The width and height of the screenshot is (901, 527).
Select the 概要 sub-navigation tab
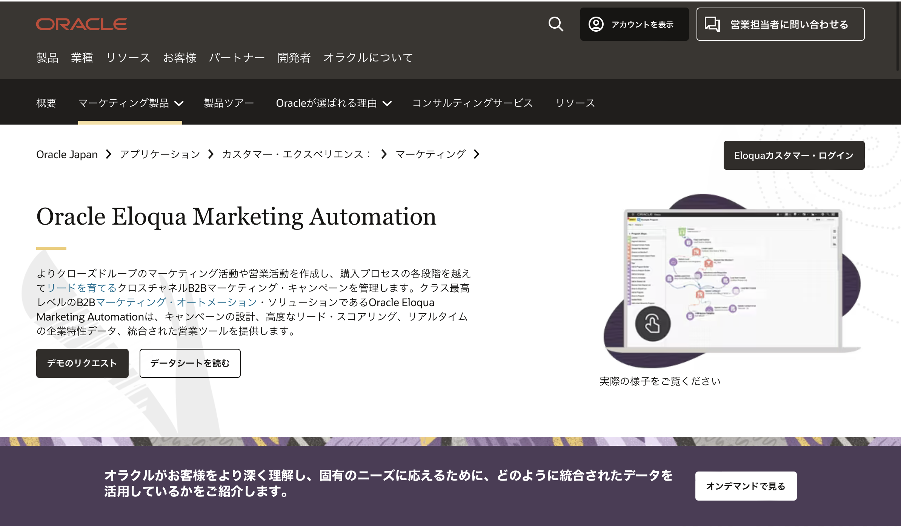coord(46,103)
